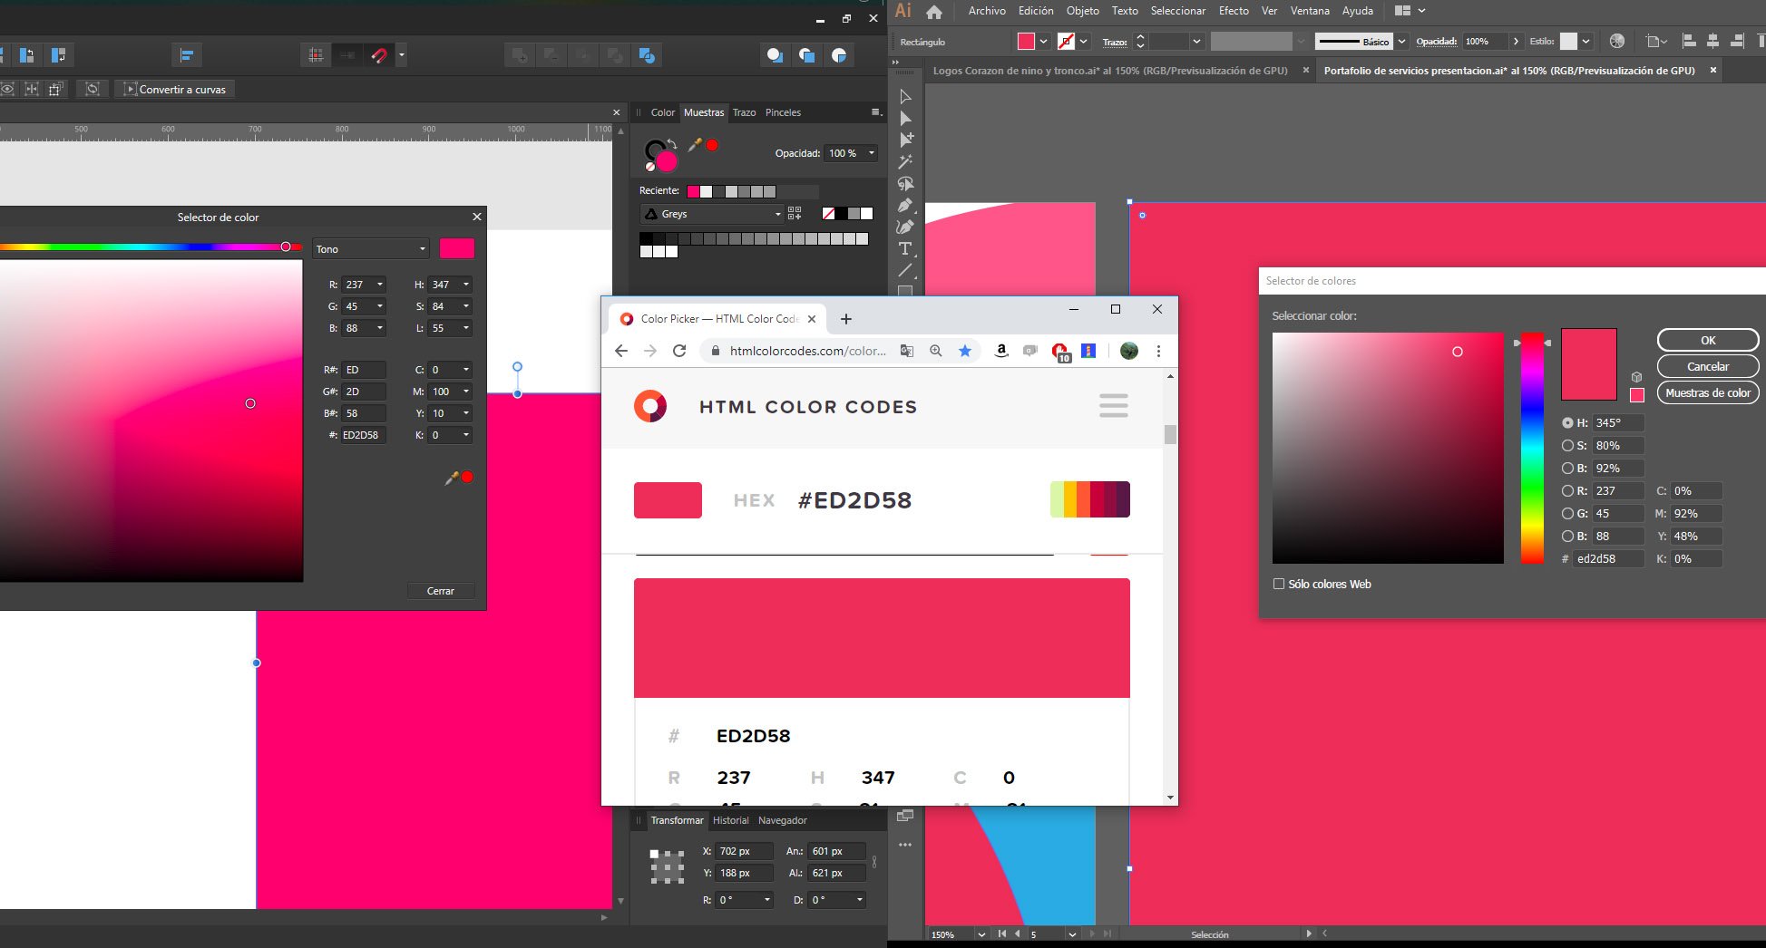Select the Curvature tool in Illustrator
The width and height of the screenshot is (1766, 948).
[x=905, y=227]
